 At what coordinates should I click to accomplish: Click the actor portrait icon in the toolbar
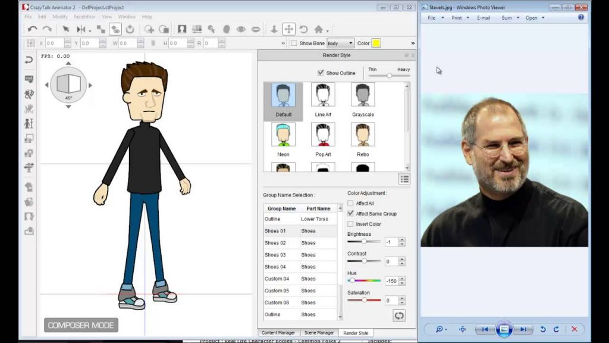(183, 29)
